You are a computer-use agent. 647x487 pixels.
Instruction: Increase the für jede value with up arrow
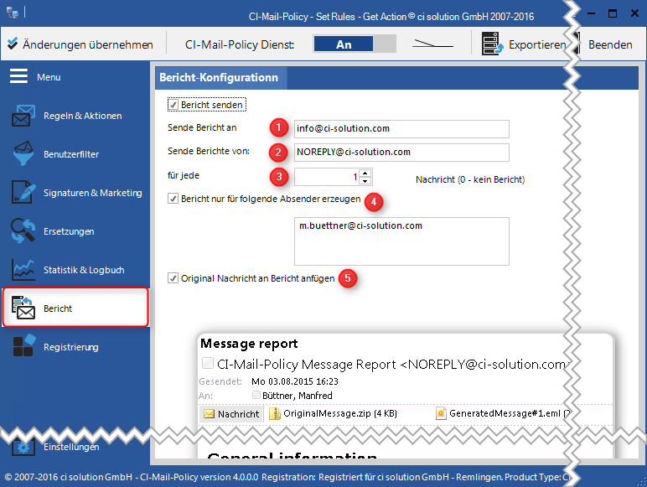[x=365, y=173]
